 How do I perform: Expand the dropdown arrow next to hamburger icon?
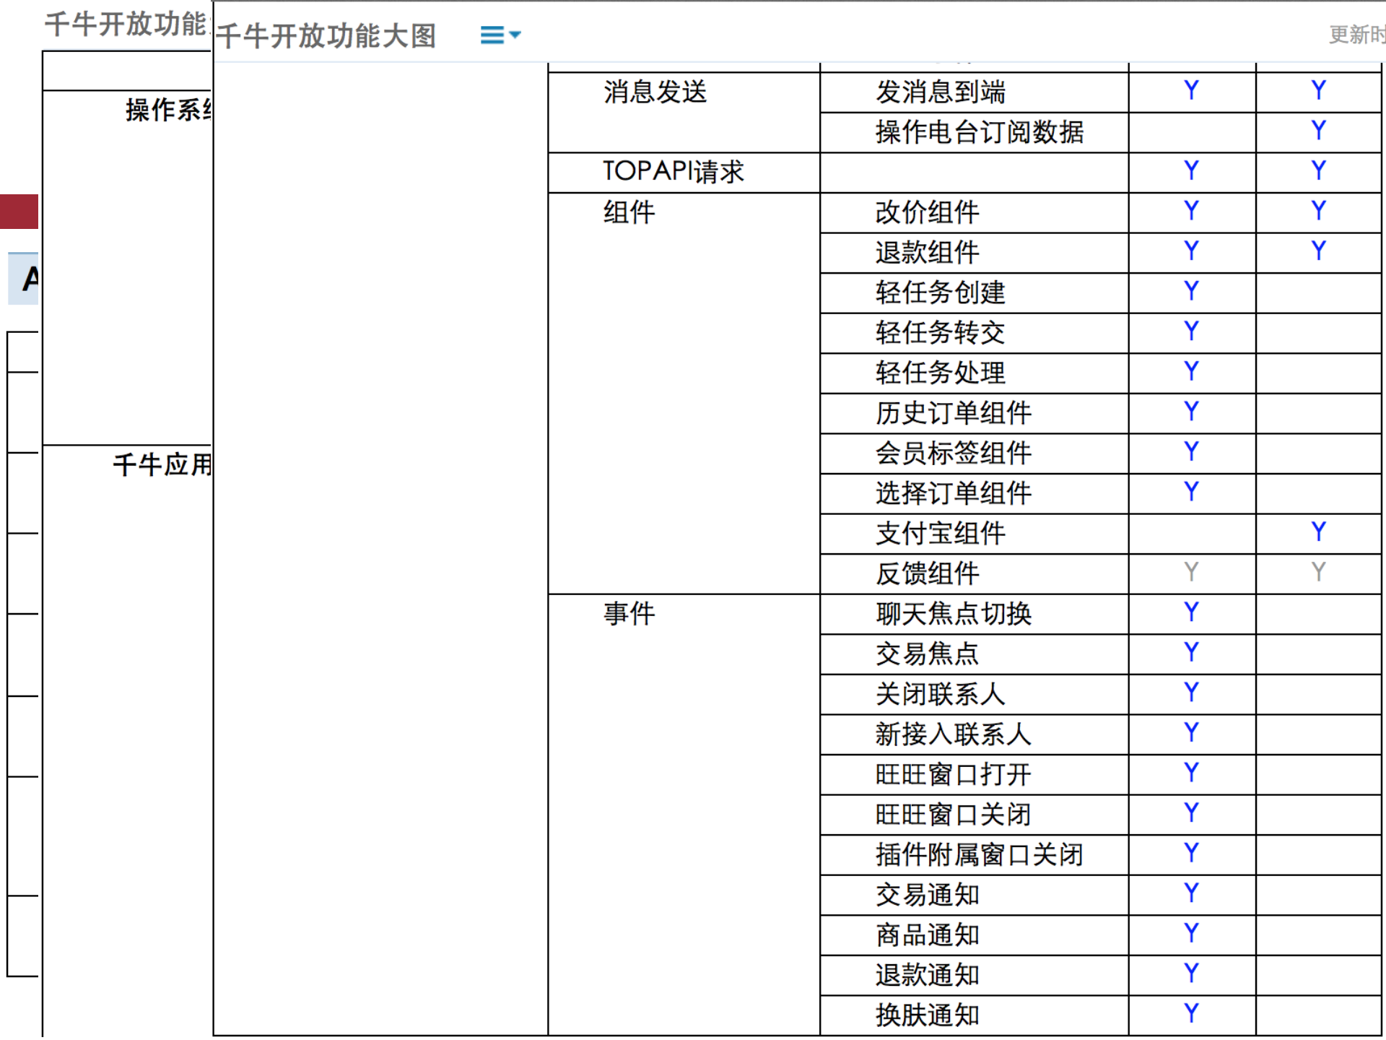pos(514,35)
